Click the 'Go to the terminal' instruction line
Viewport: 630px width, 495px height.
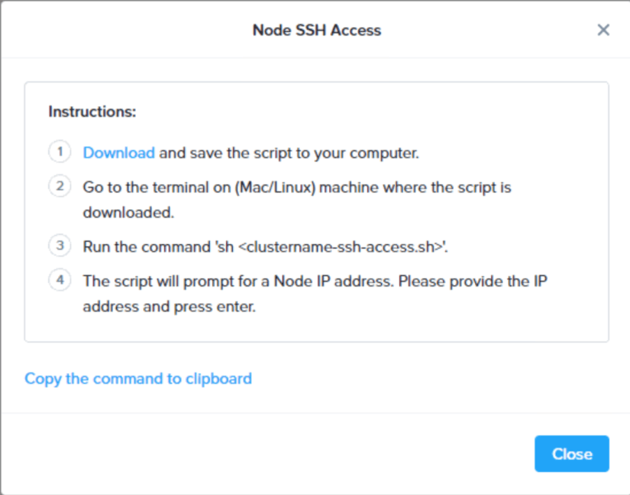(x=296, y=186)
